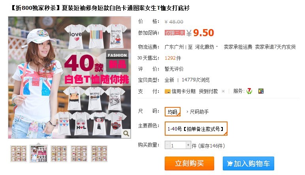Click the shopping cart icon in 加入购物车
Screen dimensions: 305x175
[230, 164]
